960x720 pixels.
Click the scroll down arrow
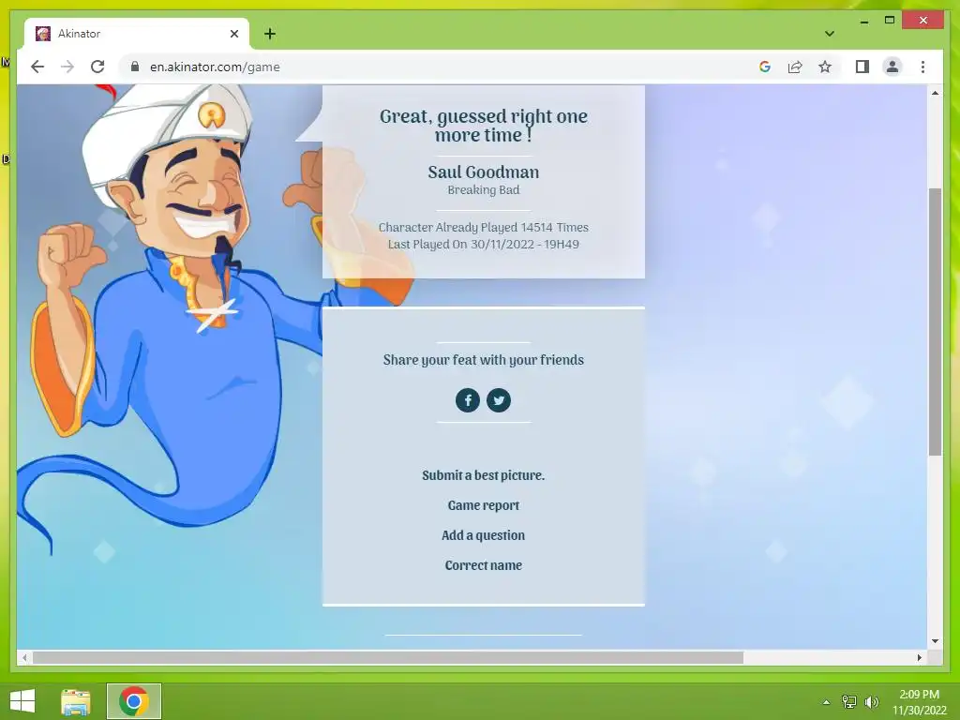pyautogui.click(x=935, y=641)
